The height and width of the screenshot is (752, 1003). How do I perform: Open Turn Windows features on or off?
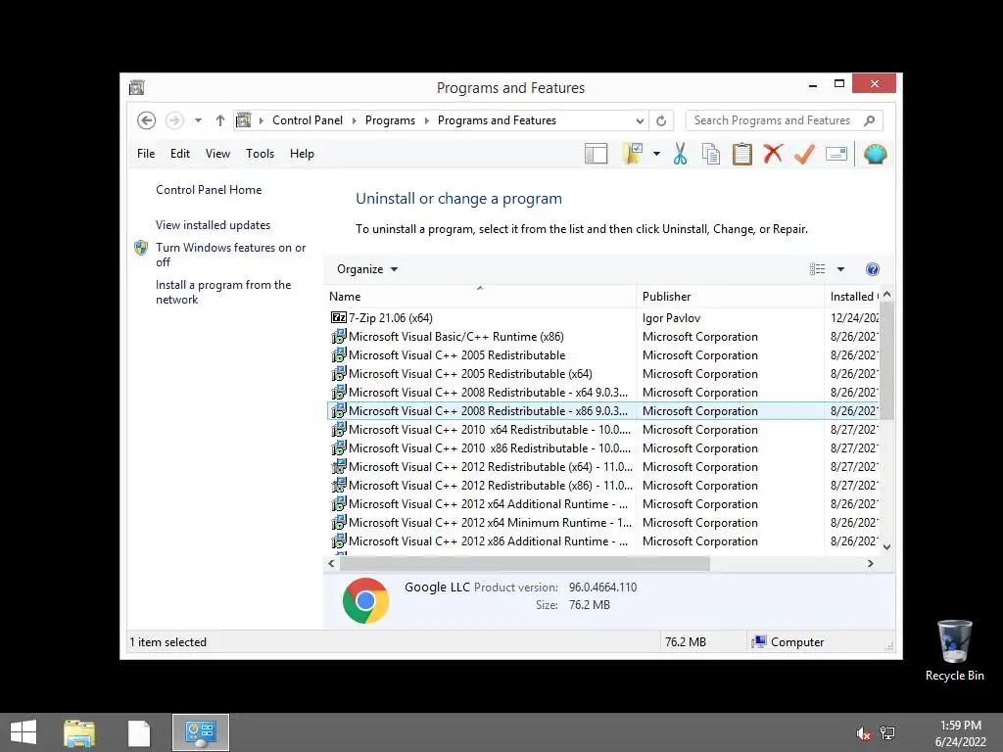pos(230,255)
